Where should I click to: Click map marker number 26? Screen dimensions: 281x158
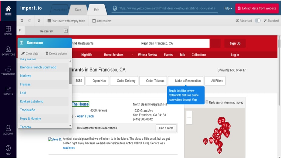point(219,150)
